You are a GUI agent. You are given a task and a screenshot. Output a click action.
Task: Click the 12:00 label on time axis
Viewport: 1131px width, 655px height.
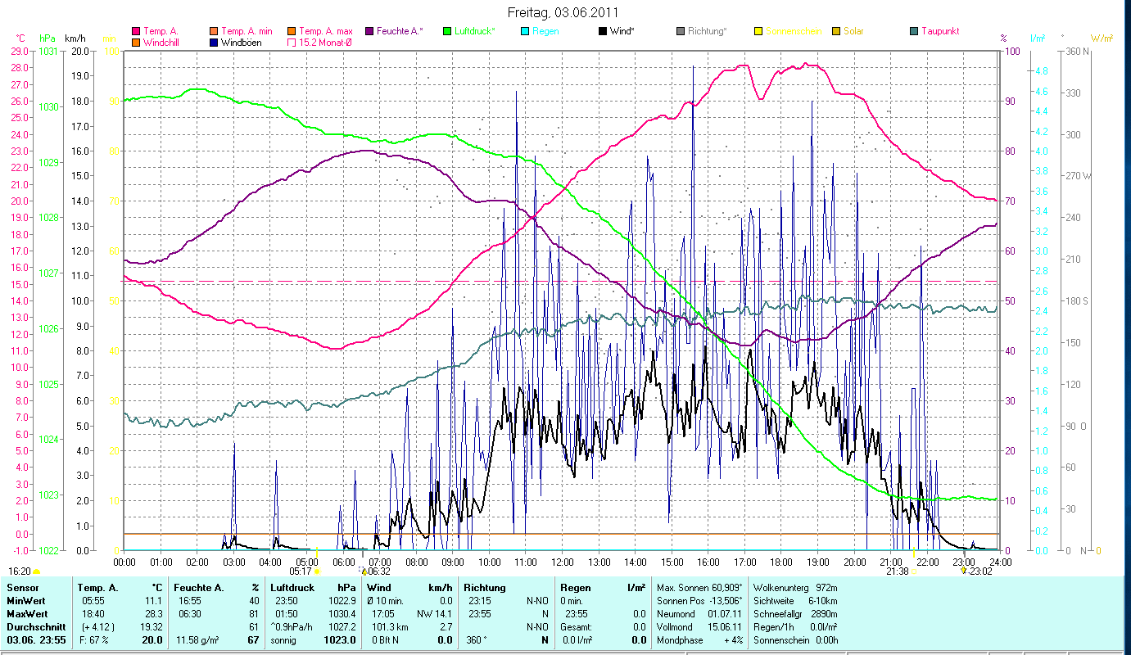click(x=563, y=562)
